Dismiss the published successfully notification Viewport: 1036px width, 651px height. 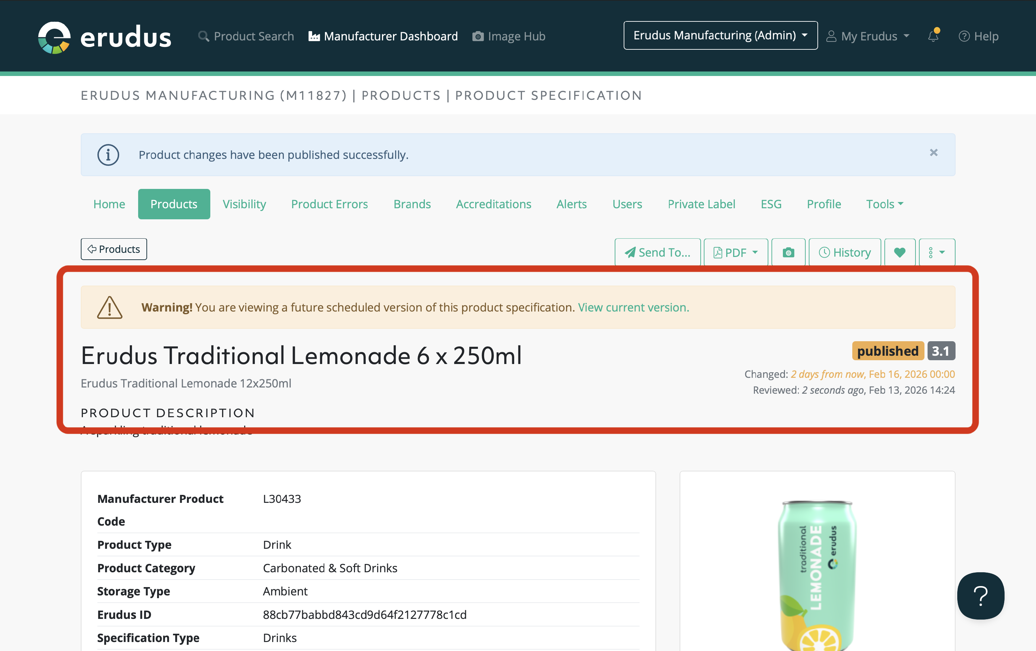pyautogui.click(x=933, y=153)
